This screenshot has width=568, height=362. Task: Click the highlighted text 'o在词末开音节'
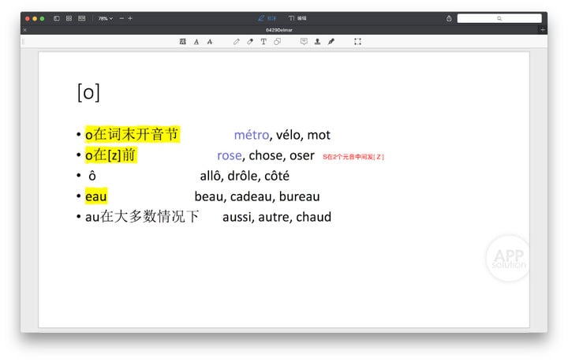coord(132,134)
